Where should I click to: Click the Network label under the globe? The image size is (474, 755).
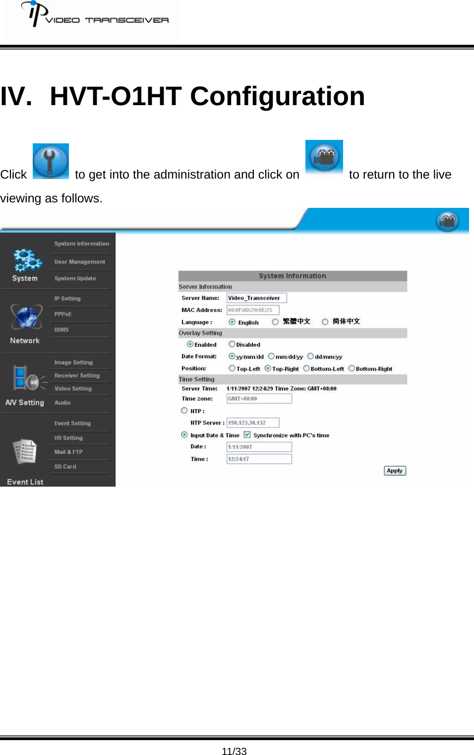click(25, 341)
